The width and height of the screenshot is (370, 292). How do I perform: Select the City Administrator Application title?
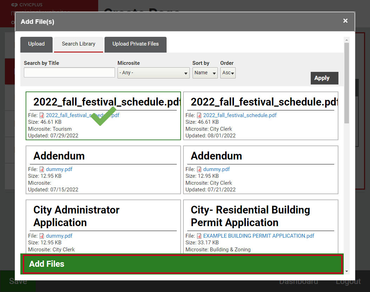click(x=76, y=216)
